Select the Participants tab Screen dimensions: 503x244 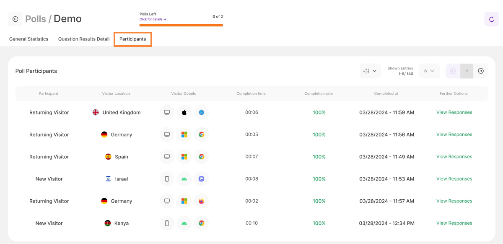click(x=132, y=39)
